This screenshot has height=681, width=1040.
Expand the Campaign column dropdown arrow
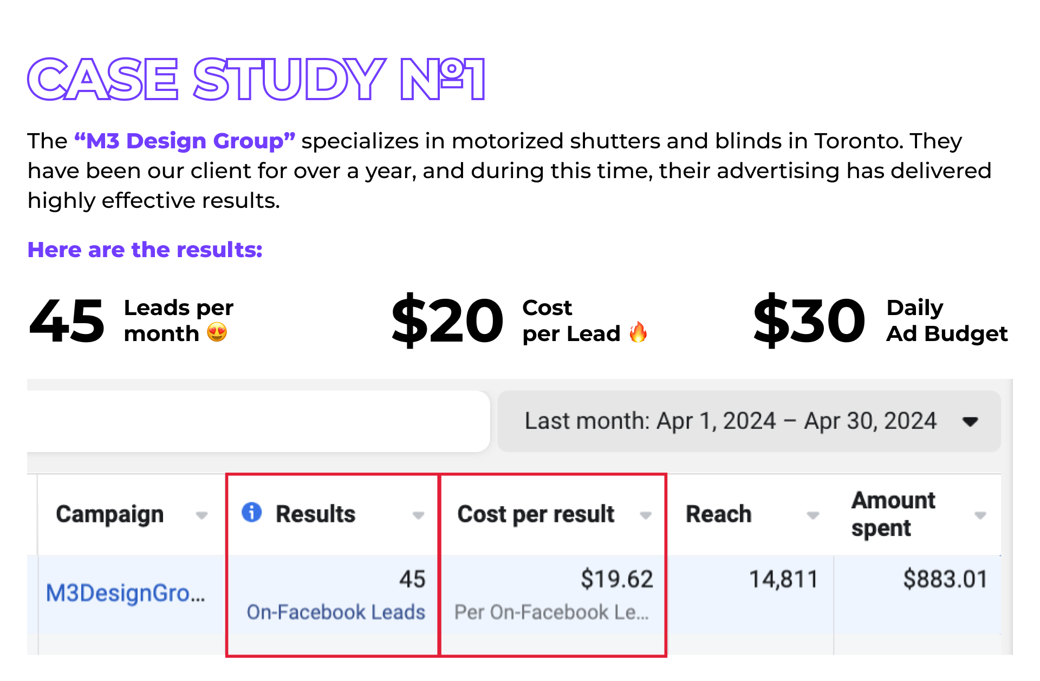point(201,515)
